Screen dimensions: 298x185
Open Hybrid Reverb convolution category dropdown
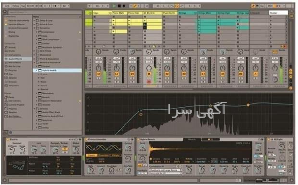coord(165,170)
